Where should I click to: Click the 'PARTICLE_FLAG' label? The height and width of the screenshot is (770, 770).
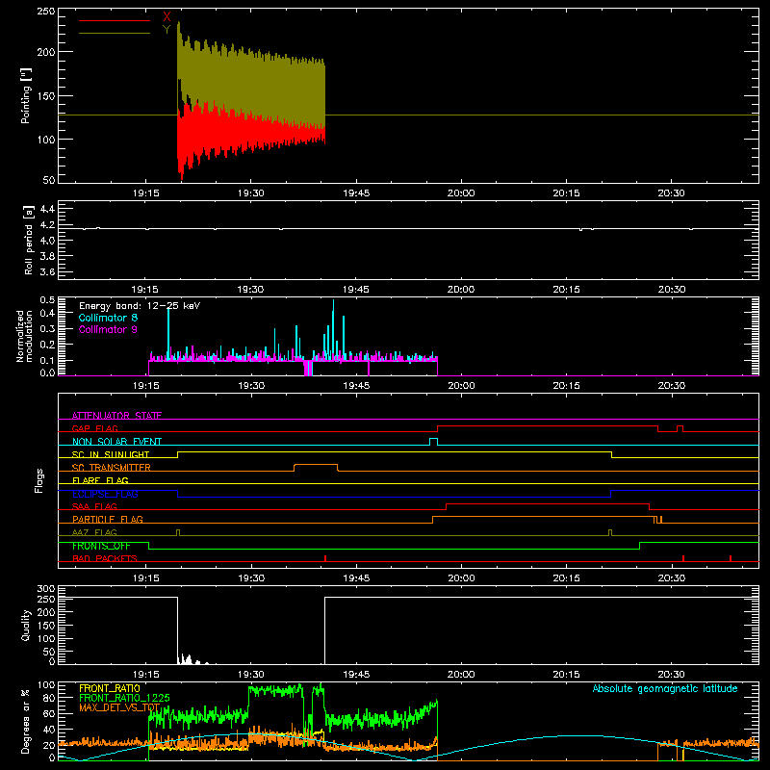coord(108,520)
